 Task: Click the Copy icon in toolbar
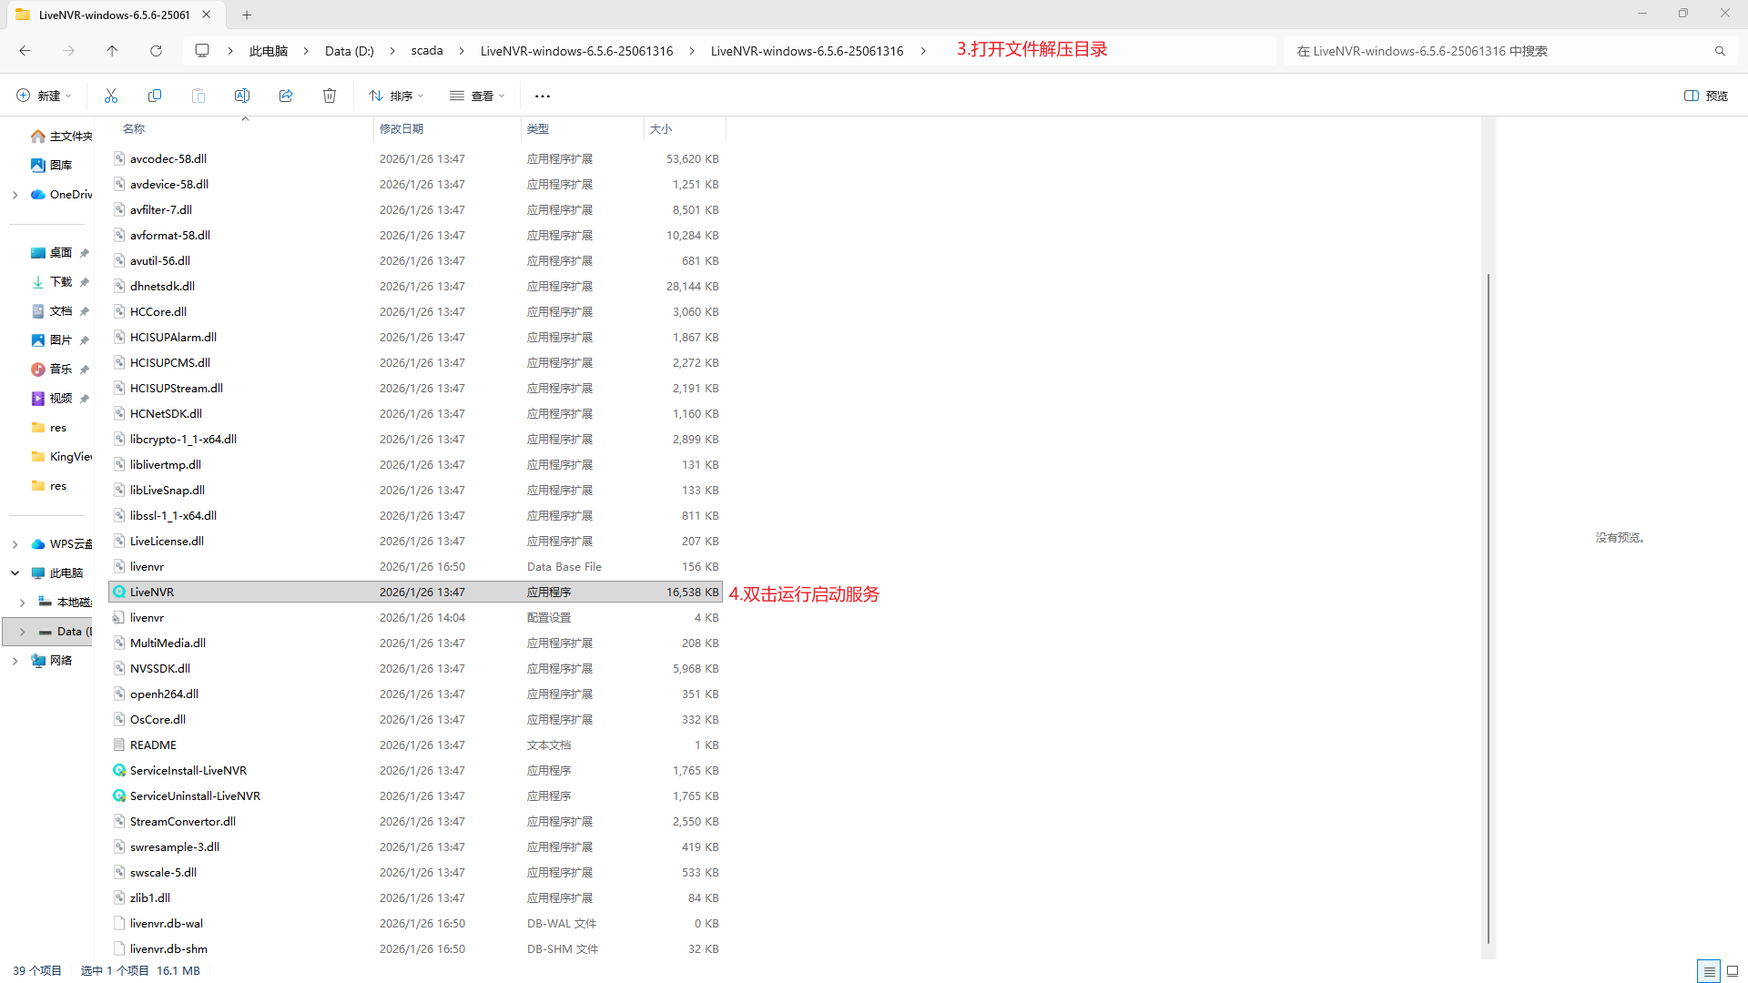[155, 96]
